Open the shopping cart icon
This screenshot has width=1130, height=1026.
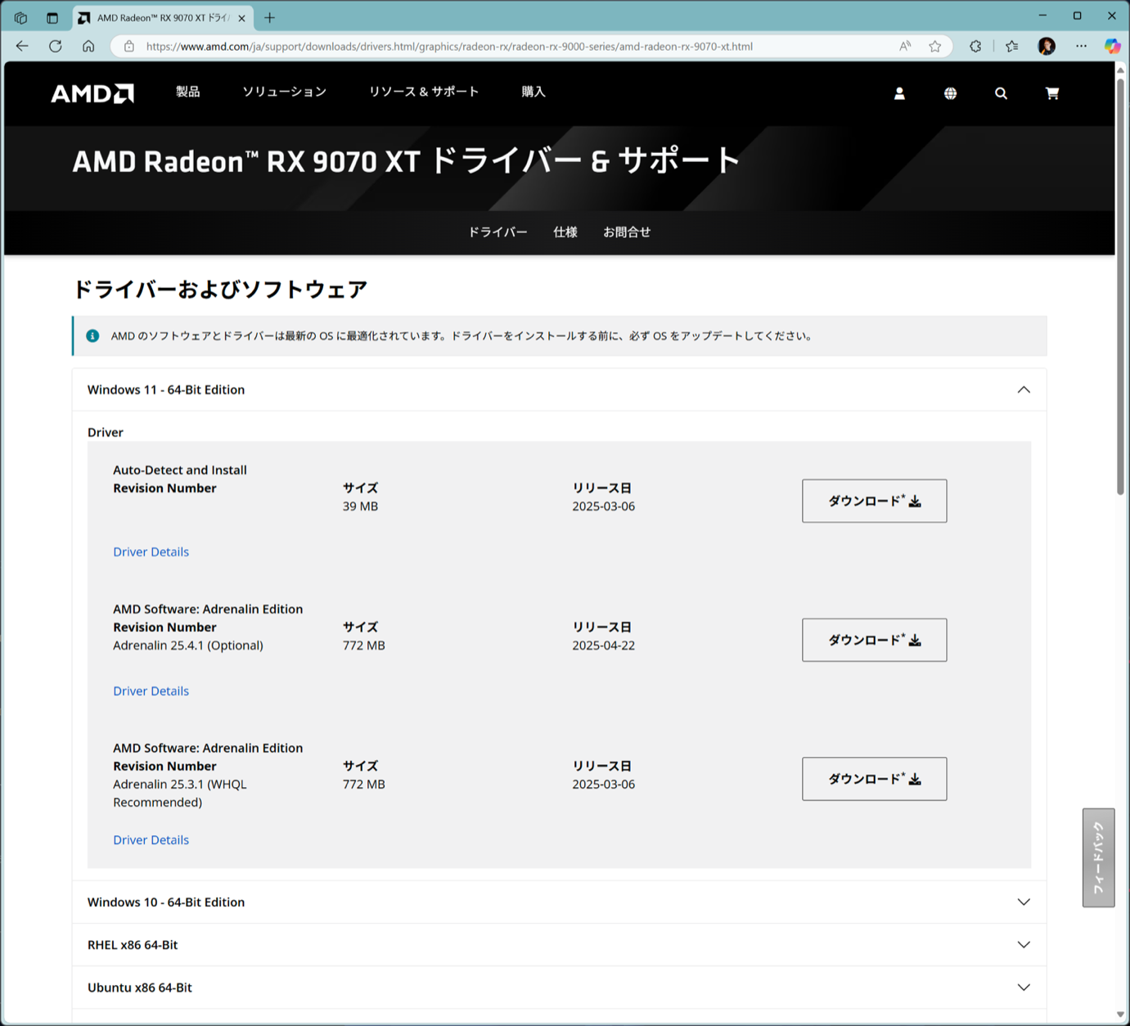[x=1052, y=93]
